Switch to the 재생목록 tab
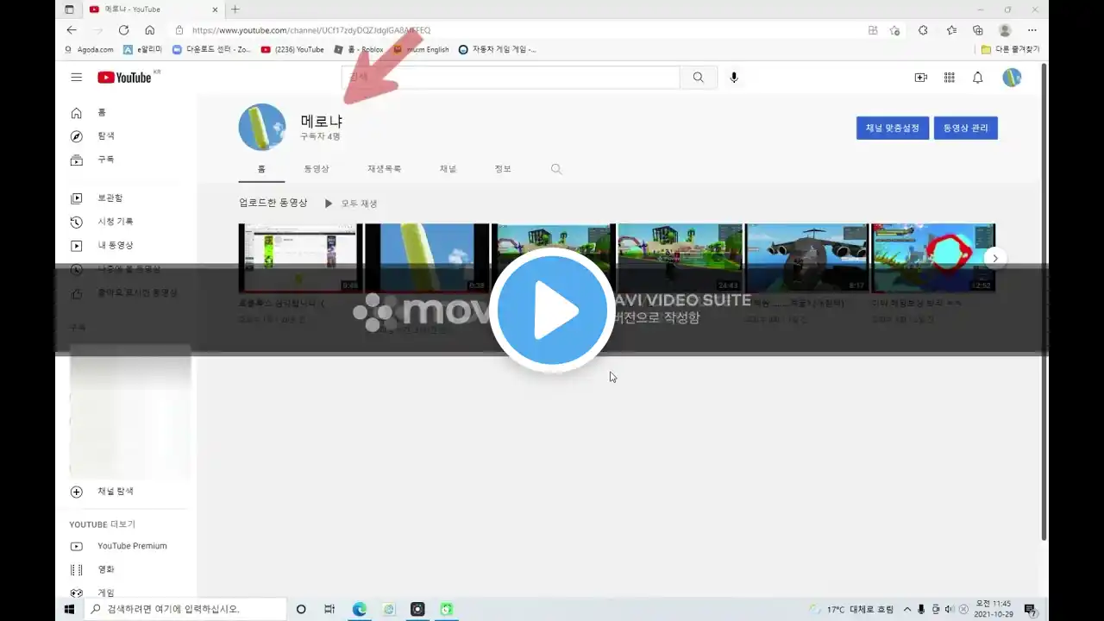This screenshot has width=1104, height=621. click(384, 169)
